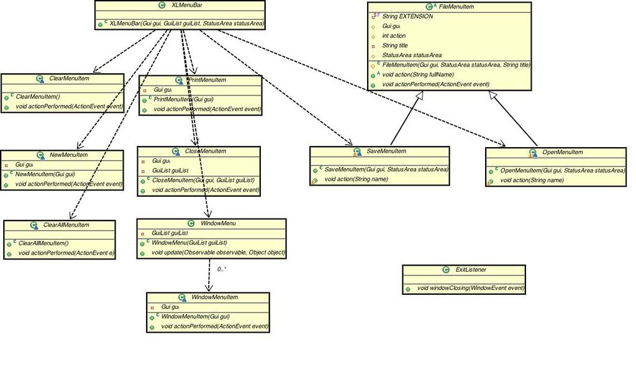This screenshot has width=636, height=388.
Task: Click WindowMenuItem's actionPerformed method text
Action: click(214, 327)
